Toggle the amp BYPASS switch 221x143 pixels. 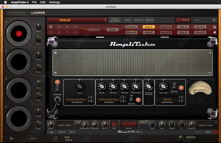point(57,90)
